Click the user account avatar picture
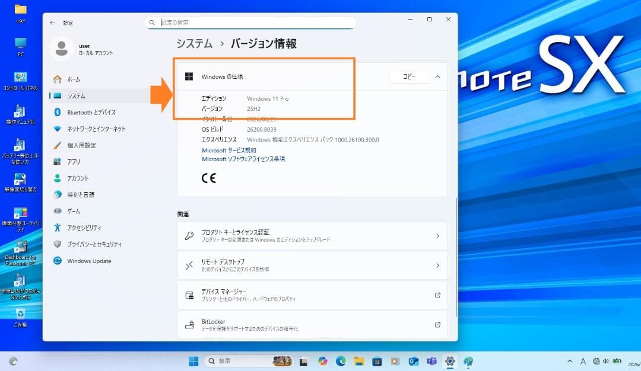 click(x=62, y=49)
